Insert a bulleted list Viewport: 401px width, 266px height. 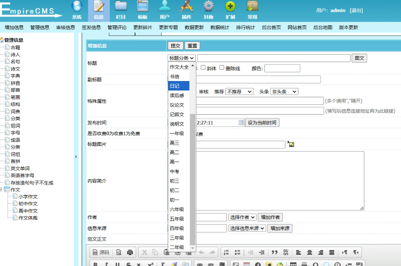[x=238, y=253]
